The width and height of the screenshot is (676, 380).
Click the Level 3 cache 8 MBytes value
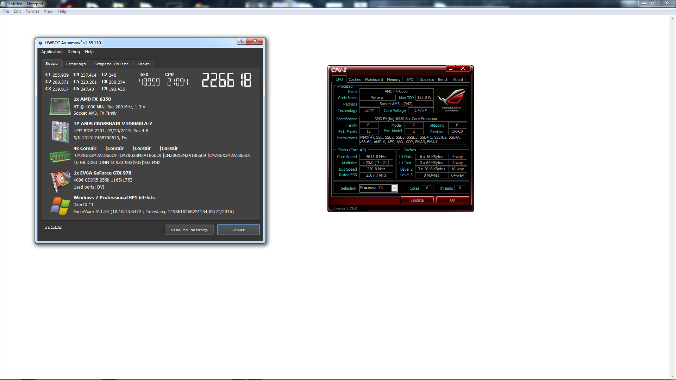click(431, 176)
